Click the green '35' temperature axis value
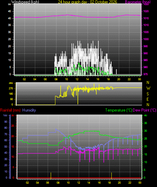 point(146,123)
